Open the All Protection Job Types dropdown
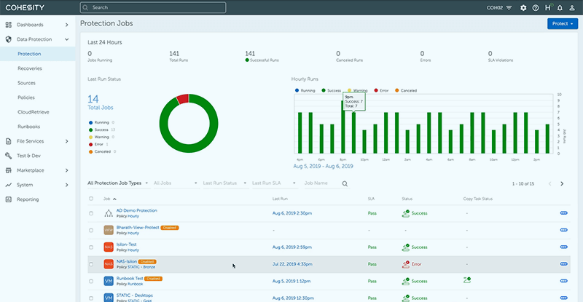This screenshot has width=583, height=302. tap(118, 183)
